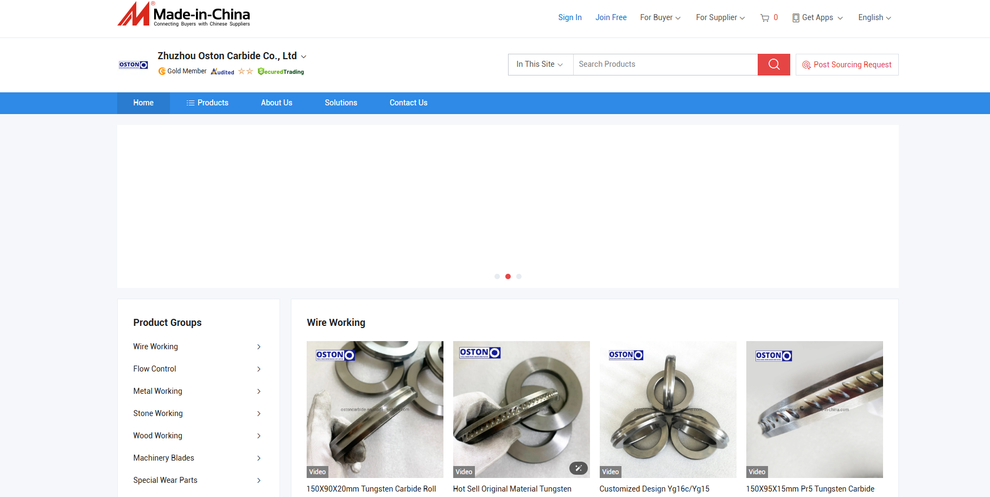Image resolution: width=990 pixels, height=497 pixels.
Task: Click Post Sourcing Request button
Action: point(847,65)
